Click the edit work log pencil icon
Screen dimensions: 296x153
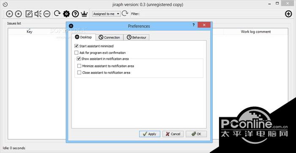29,14
